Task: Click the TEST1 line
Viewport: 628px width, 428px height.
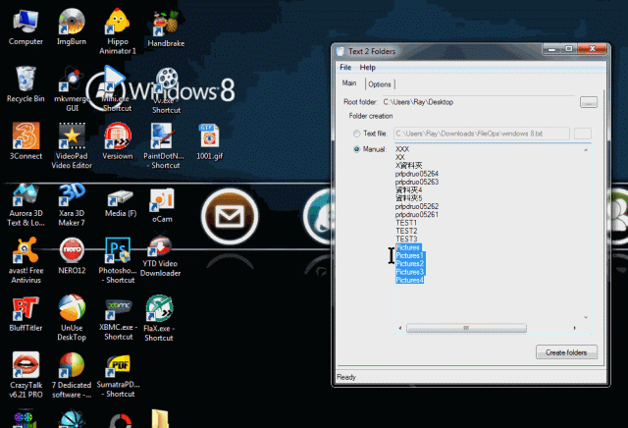Action: coord(406,223)
